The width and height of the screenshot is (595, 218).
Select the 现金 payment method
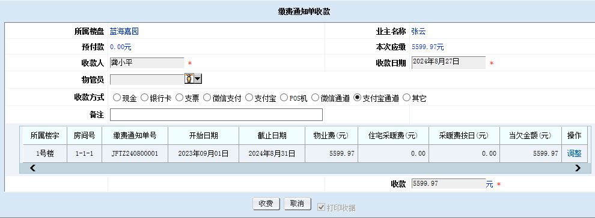coord(117,98)
